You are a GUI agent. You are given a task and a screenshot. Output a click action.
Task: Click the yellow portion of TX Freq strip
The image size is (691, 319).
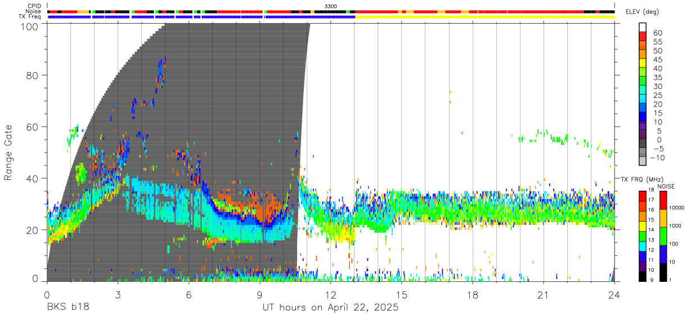[484, 17]
